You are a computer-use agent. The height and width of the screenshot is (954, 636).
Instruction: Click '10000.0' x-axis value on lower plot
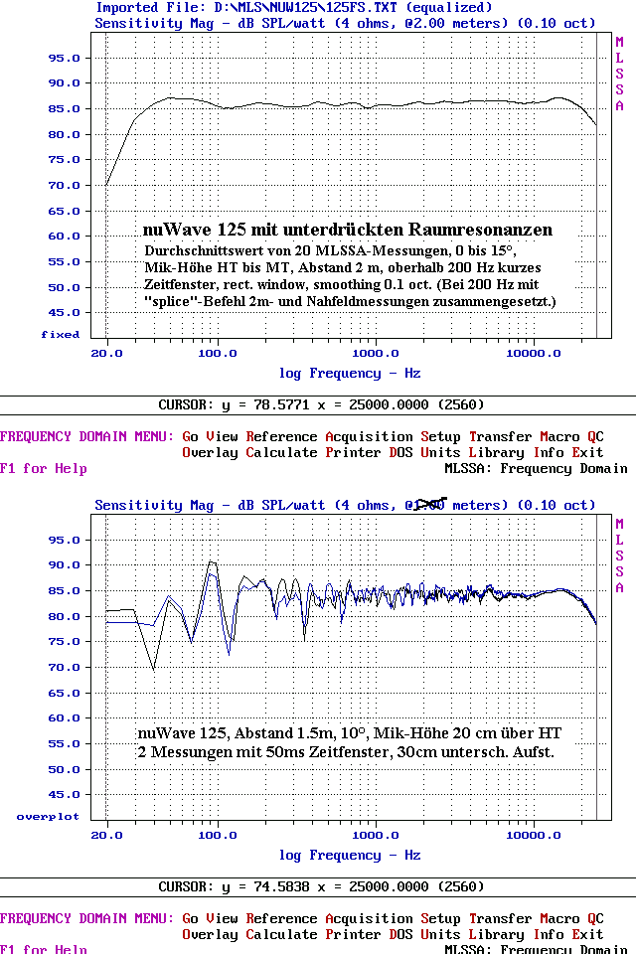click(534, 836)
